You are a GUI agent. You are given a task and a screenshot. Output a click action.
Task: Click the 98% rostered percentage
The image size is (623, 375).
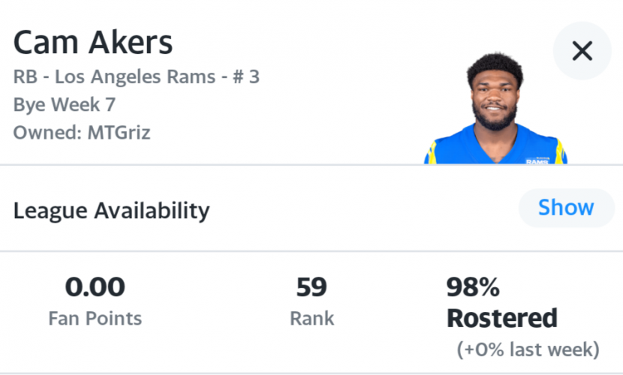tap(473, 286)
